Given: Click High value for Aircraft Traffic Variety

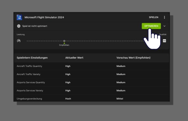Looking at the screenshot, I should [x=68, y=74].
